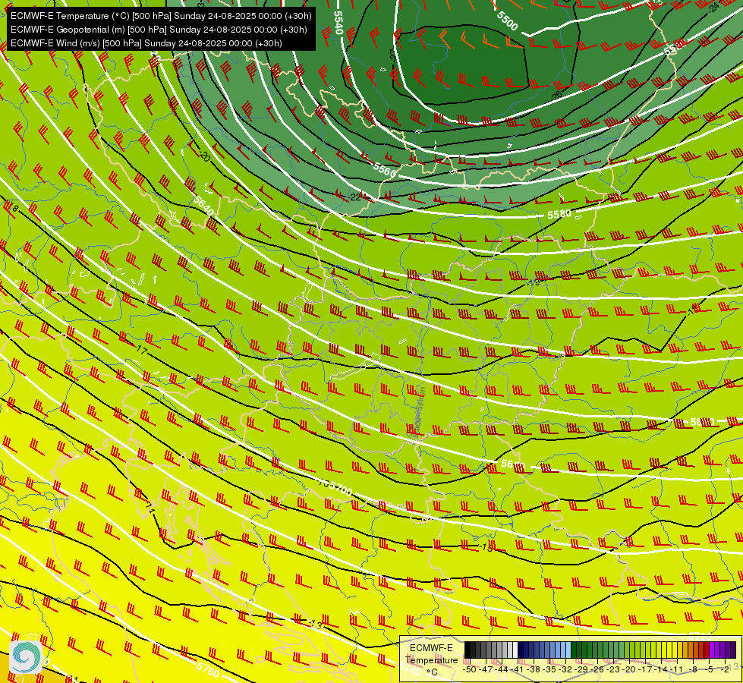Select the ECMWF-E Wind 500 hPa title line
Image resolution: width=743 pixels, height=683 pixels.
coord(146,43)
